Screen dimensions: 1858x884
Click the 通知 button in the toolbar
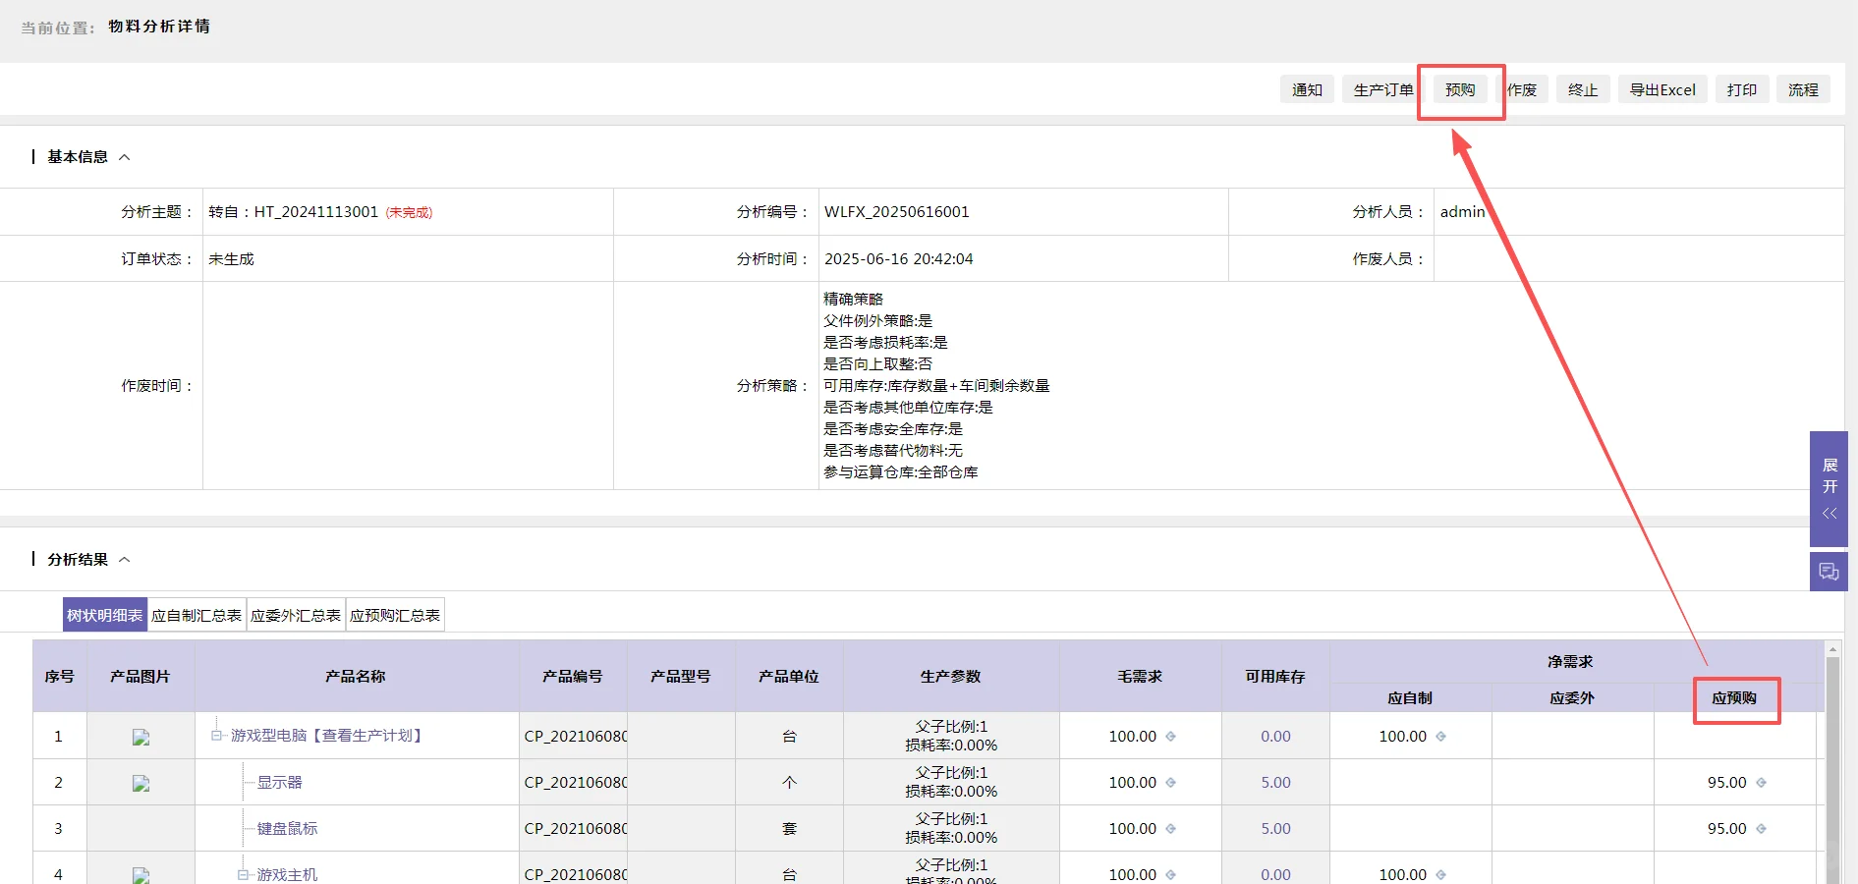[1307, 89]
